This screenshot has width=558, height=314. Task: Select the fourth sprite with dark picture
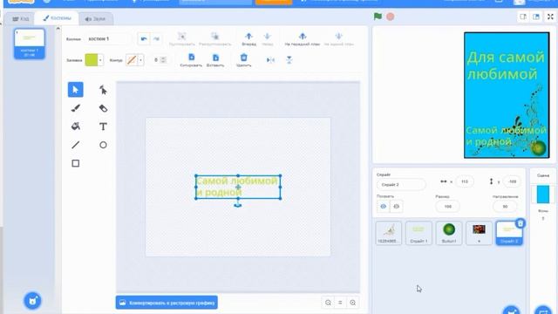click(x=479, y=233)
